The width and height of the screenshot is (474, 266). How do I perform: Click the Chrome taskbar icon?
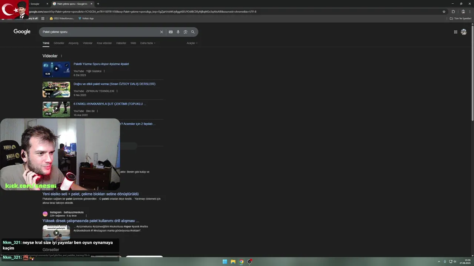tap(241, 262)
